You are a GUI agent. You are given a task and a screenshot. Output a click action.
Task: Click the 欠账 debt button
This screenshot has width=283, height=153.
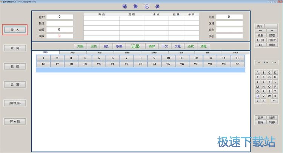click(x=178, y=46)
